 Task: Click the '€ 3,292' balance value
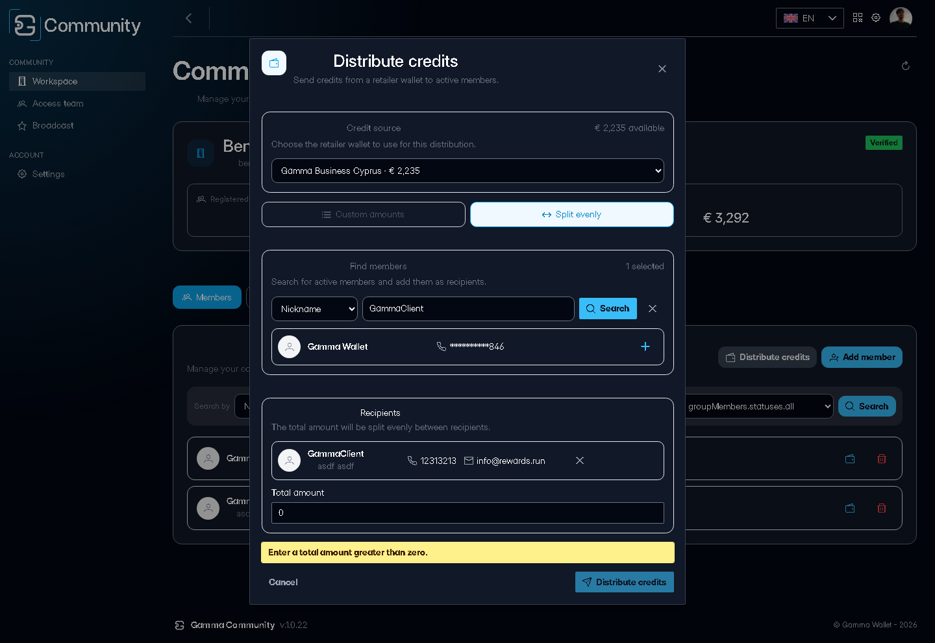pos(726,218)
